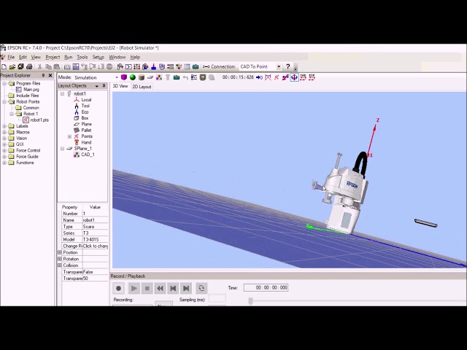Expand the Position property row
The image size is (467, 350).
[60, 252]
